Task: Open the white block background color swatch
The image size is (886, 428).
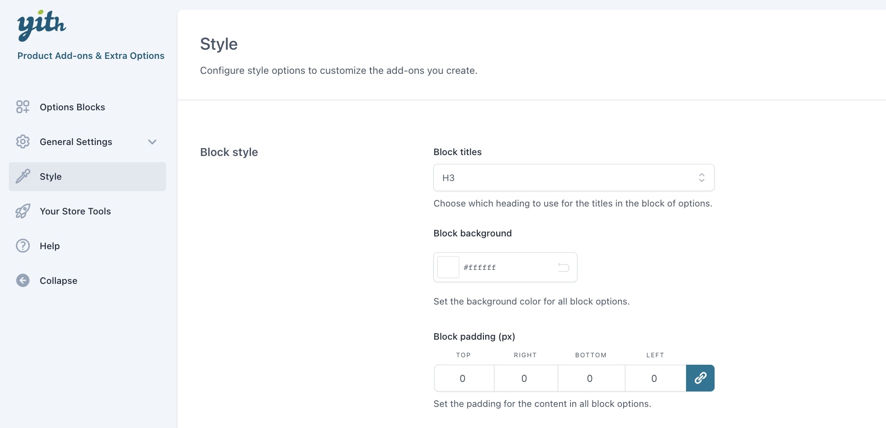Action: [448, 267]
